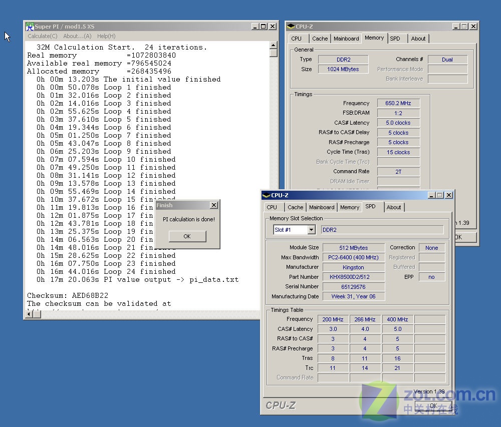Click the OK button in front CPU-Z window
The height and width of the screenshot is (427, 501).
[x=433, y=405]
